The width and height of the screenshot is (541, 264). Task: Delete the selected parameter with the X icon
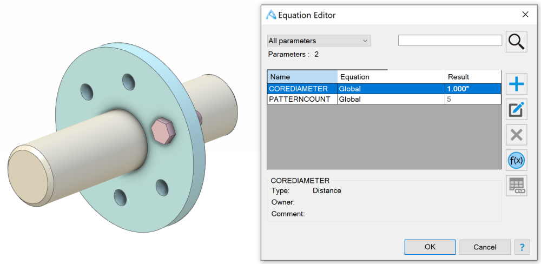(516, 135)
